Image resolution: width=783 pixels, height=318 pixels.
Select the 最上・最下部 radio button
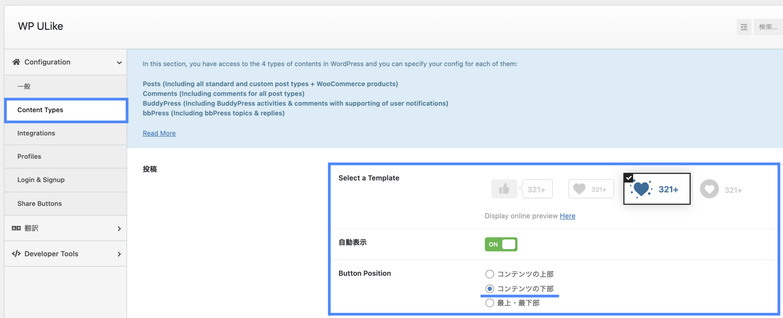pyautogui.click(x=489, y=303)
